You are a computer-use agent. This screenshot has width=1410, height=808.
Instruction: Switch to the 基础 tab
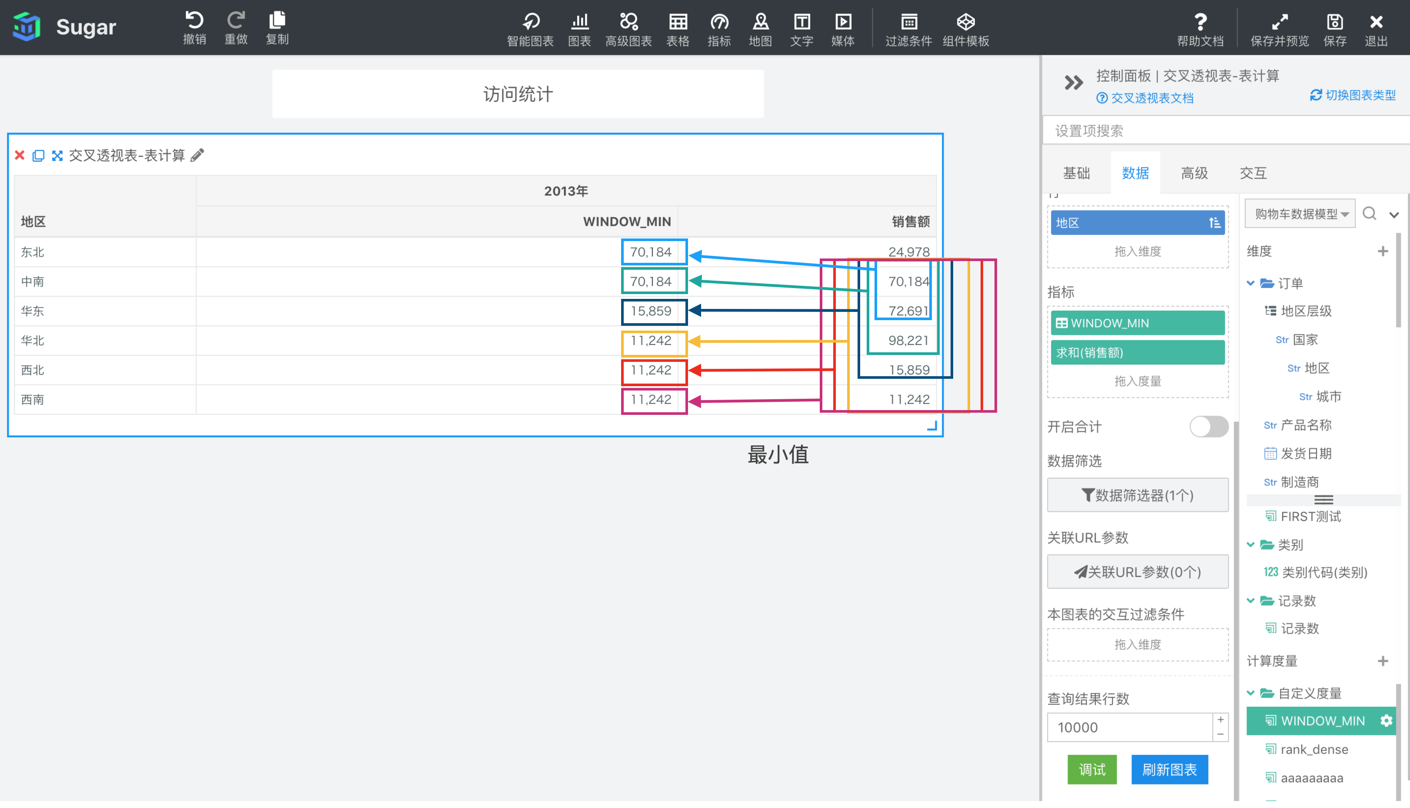coord(1076,173)
